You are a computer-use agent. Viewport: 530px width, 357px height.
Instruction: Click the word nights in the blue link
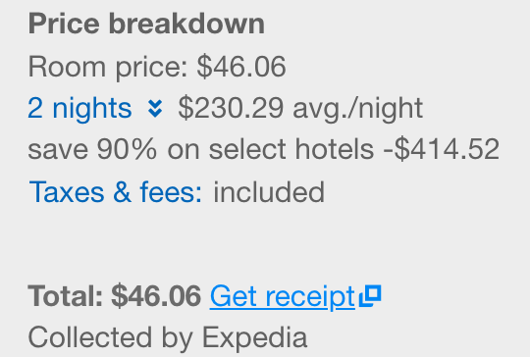92,109
